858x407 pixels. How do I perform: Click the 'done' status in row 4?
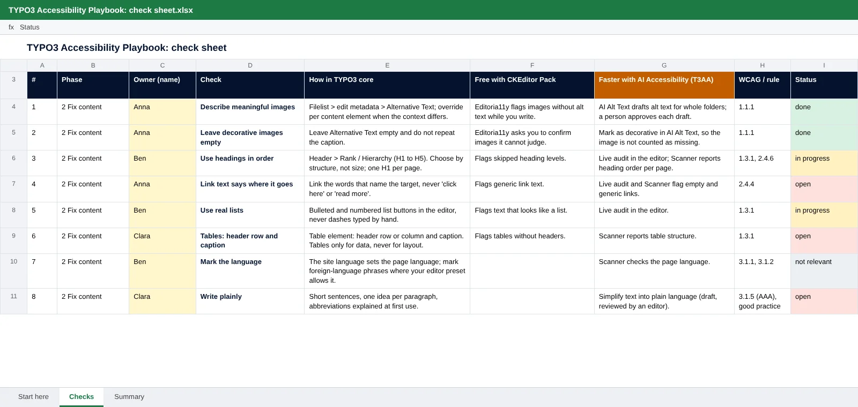point(824,112)
